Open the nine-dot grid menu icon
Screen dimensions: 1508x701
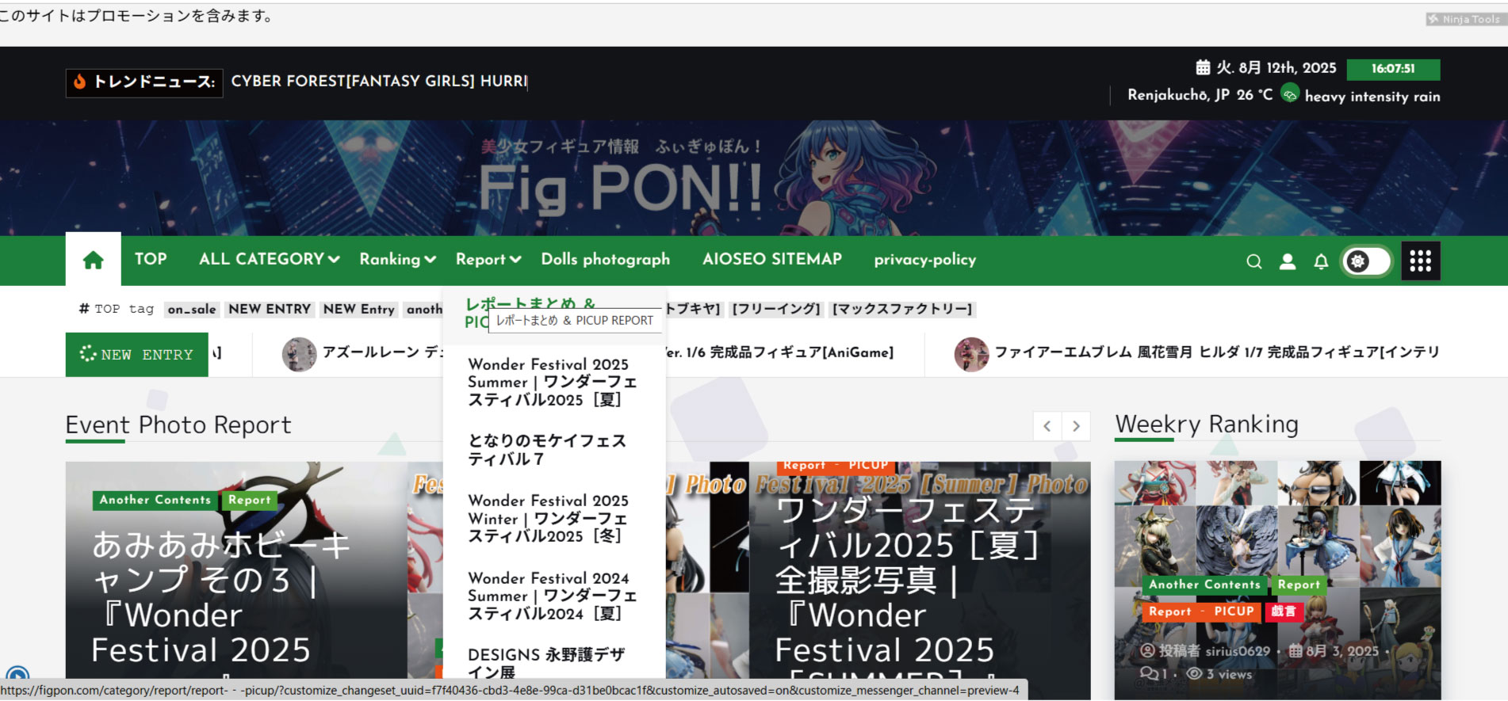point(1420,261)
